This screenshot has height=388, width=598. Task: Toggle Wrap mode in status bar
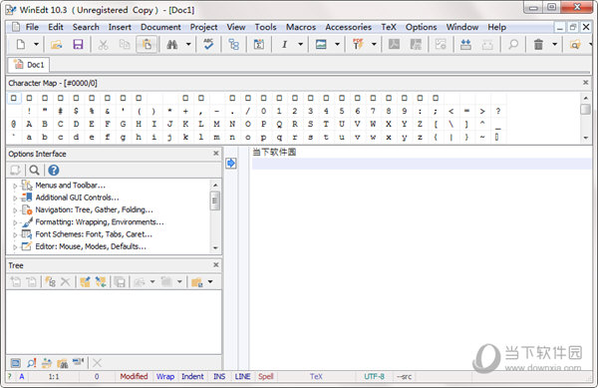coord(165,377)
